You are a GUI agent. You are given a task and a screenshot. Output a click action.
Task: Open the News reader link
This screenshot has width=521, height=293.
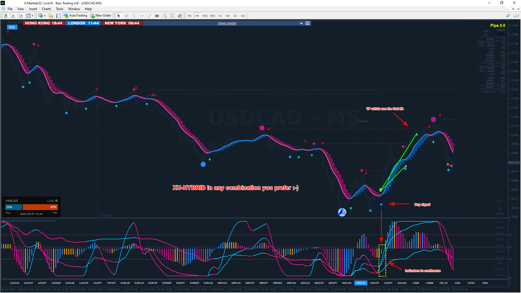point(227,23)
